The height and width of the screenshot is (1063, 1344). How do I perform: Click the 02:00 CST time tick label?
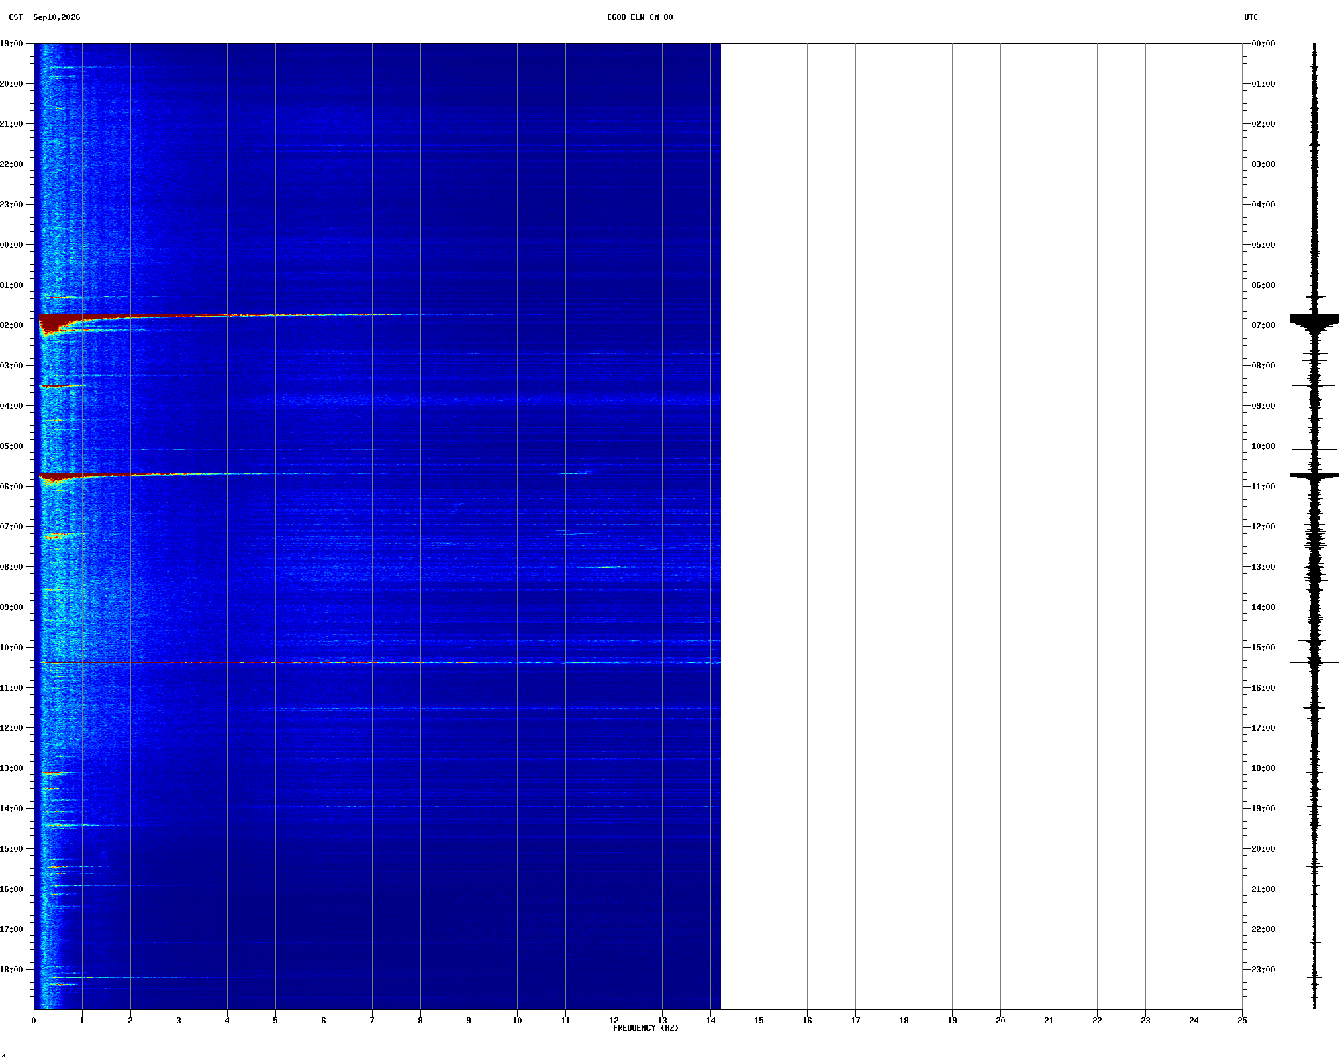tap(11, 325)
